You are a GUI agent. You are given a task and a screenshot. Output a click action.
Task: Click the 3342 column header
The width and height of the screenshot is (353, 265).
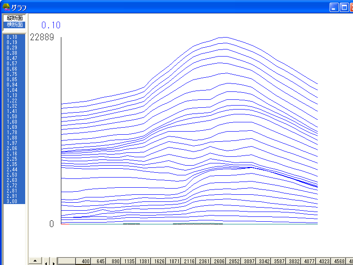[x=263, y=261]
